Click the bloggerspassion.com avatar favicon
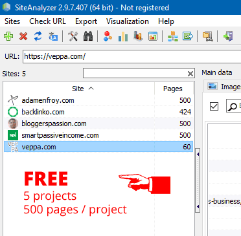The width and height of the screenshot is (241, 236). tap(13, 123)
